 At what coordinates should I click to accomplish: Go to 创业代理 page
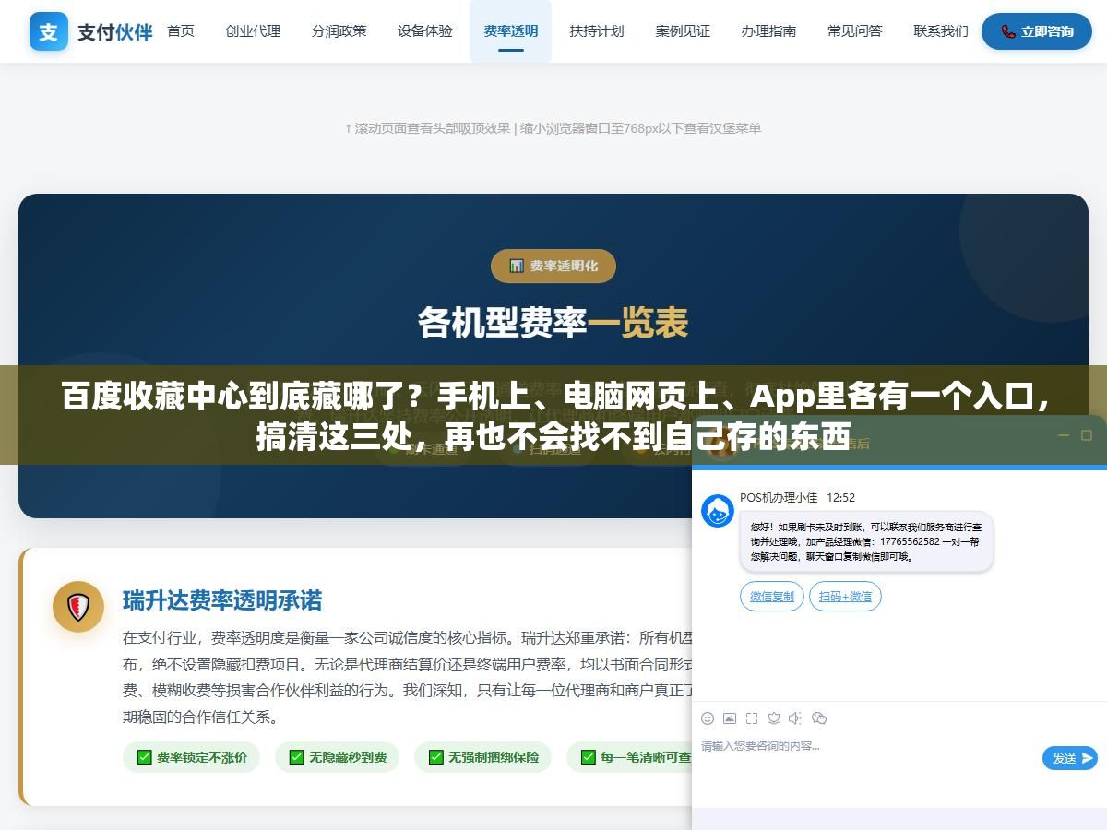pyautogui.click(x=253, y=31)
